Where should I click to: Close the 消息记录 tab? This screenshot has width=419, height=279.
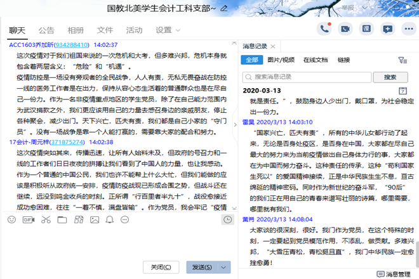(x=272, y=46)
